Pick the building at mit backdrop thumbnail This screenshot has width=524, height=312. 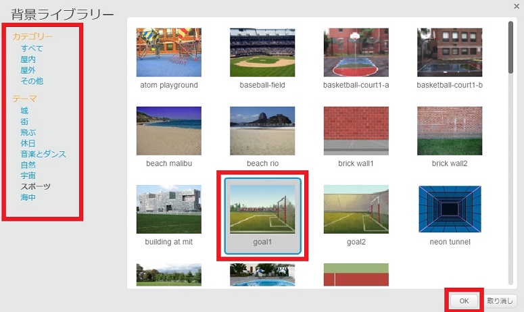[169, 209]
